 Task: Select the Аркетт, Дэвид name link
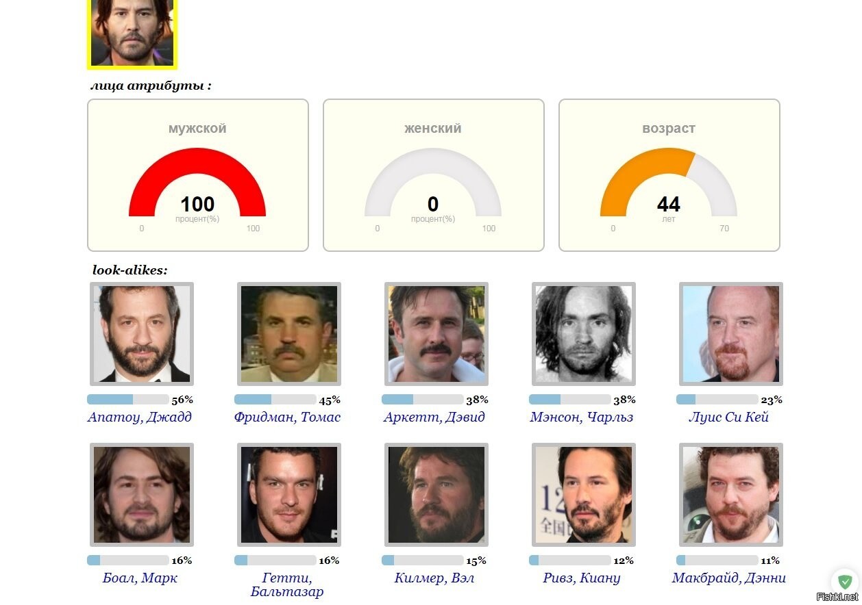434,417
